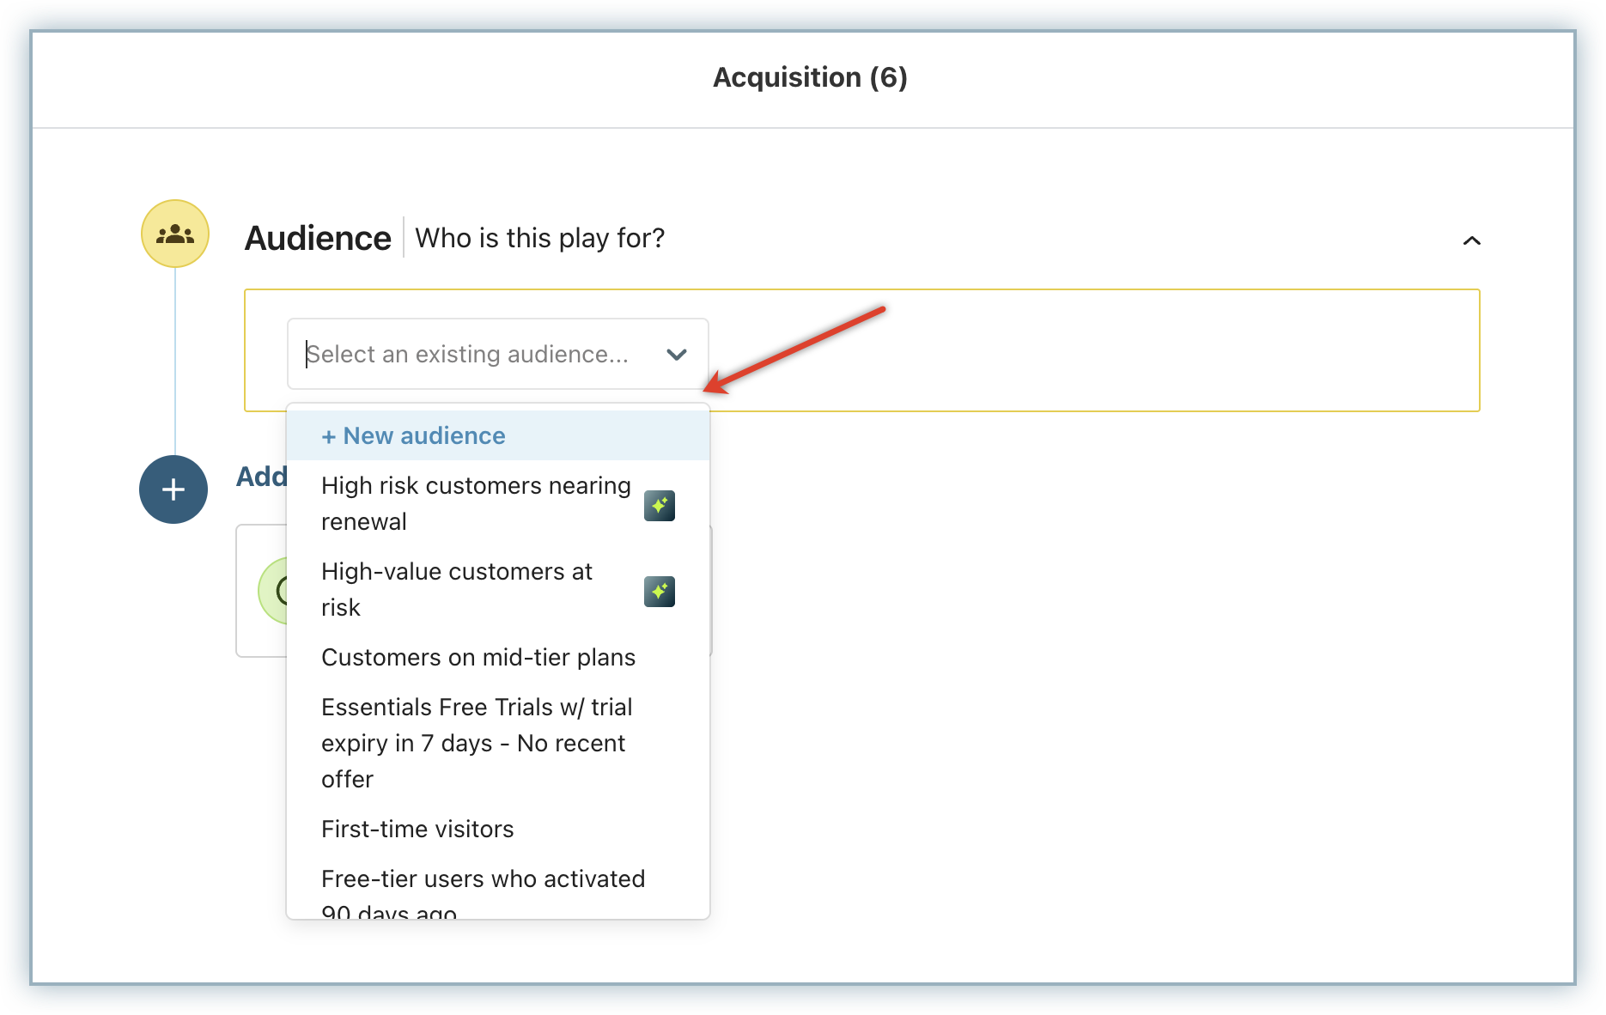Pick 'Customers on mid-tier plans'
Viewport: 1606px width, 1015px height.
click(x=478, y=657)
